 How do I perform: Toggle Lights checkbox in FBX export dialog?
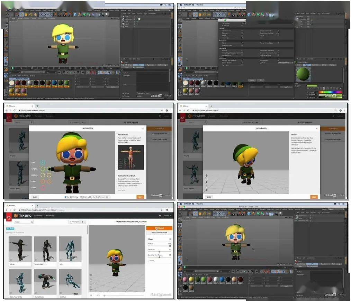coord(279,36)
